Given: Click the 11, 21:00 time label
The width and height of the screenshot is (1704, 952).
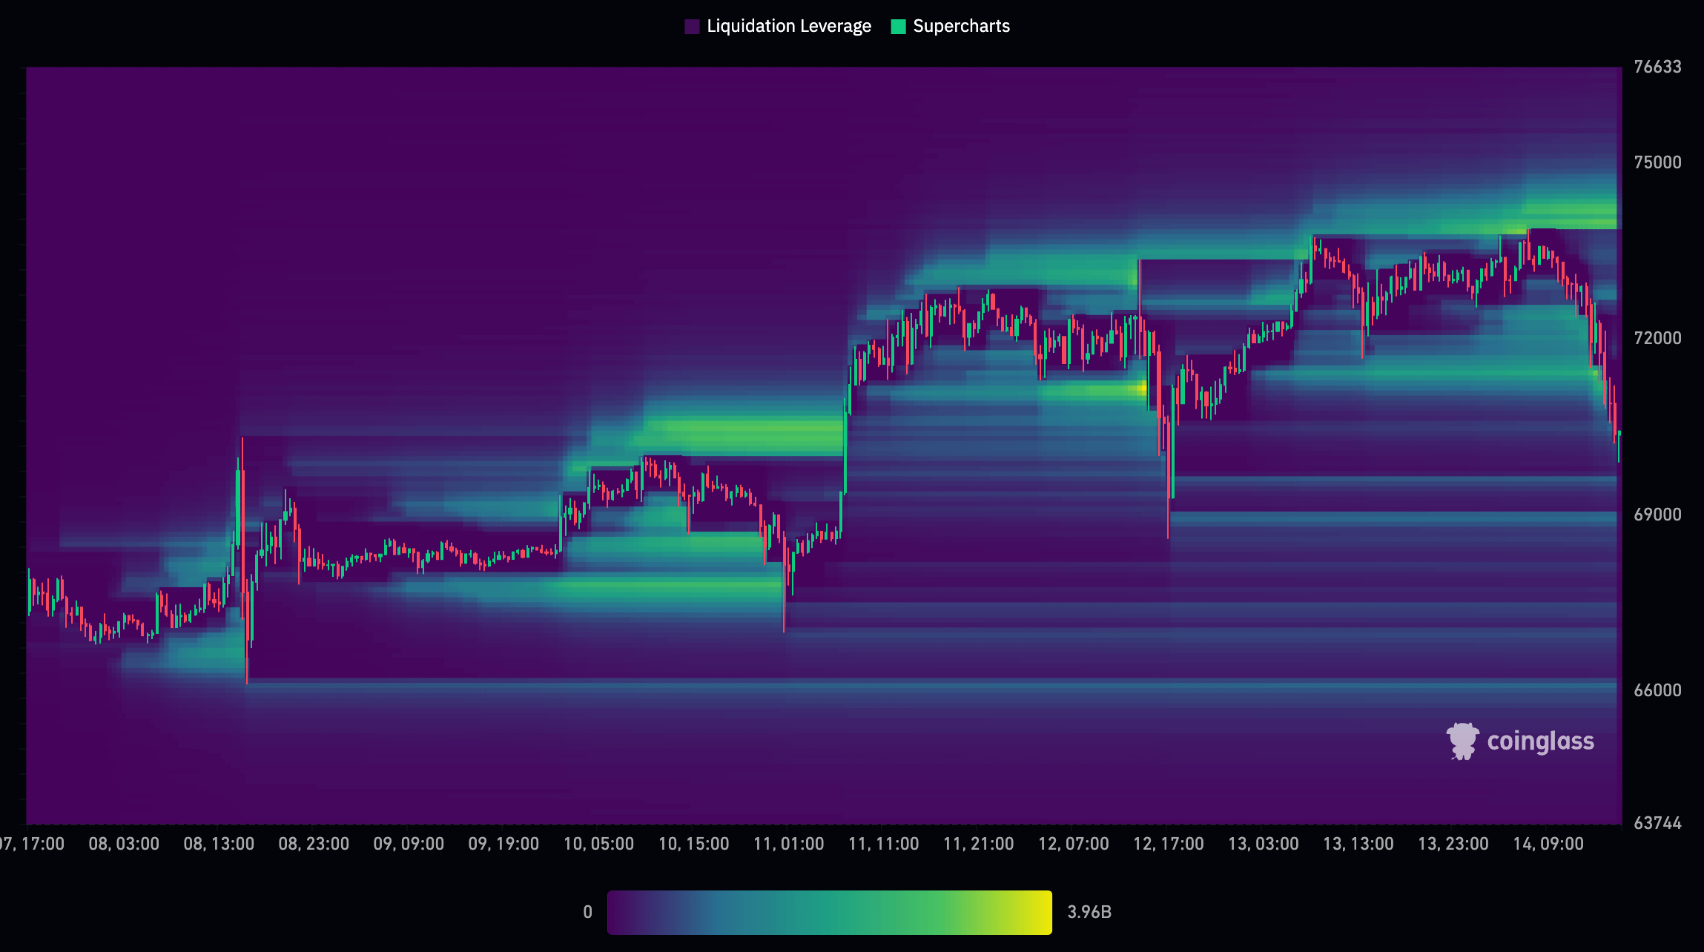Looking at the screenshot, I should tap(978, 844).
